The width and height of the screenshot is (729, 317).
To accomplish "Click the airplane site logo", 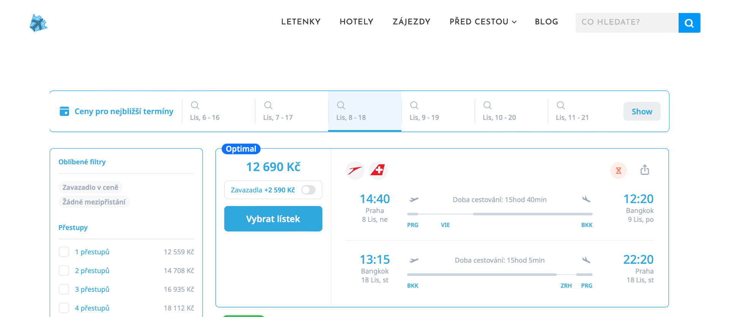I will (38, 23).
